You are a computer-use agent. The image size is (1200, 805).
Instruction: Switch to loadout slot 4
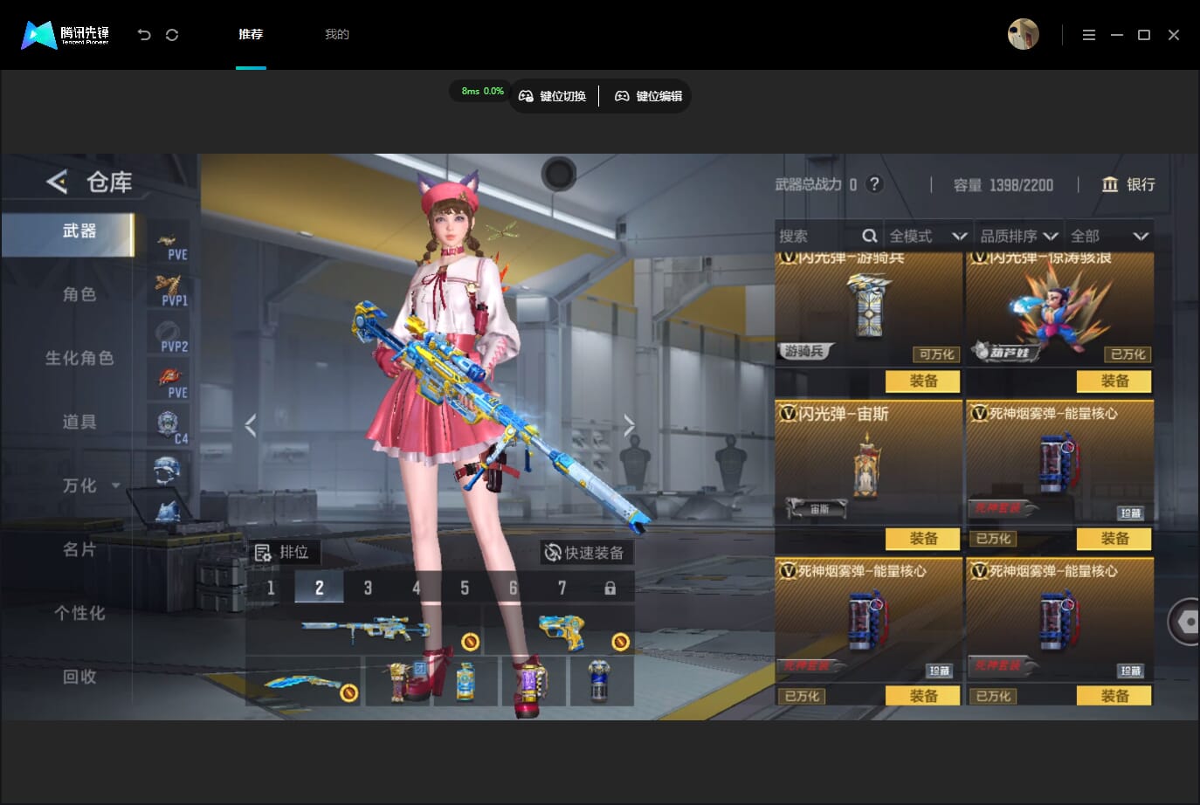[417, 588]
